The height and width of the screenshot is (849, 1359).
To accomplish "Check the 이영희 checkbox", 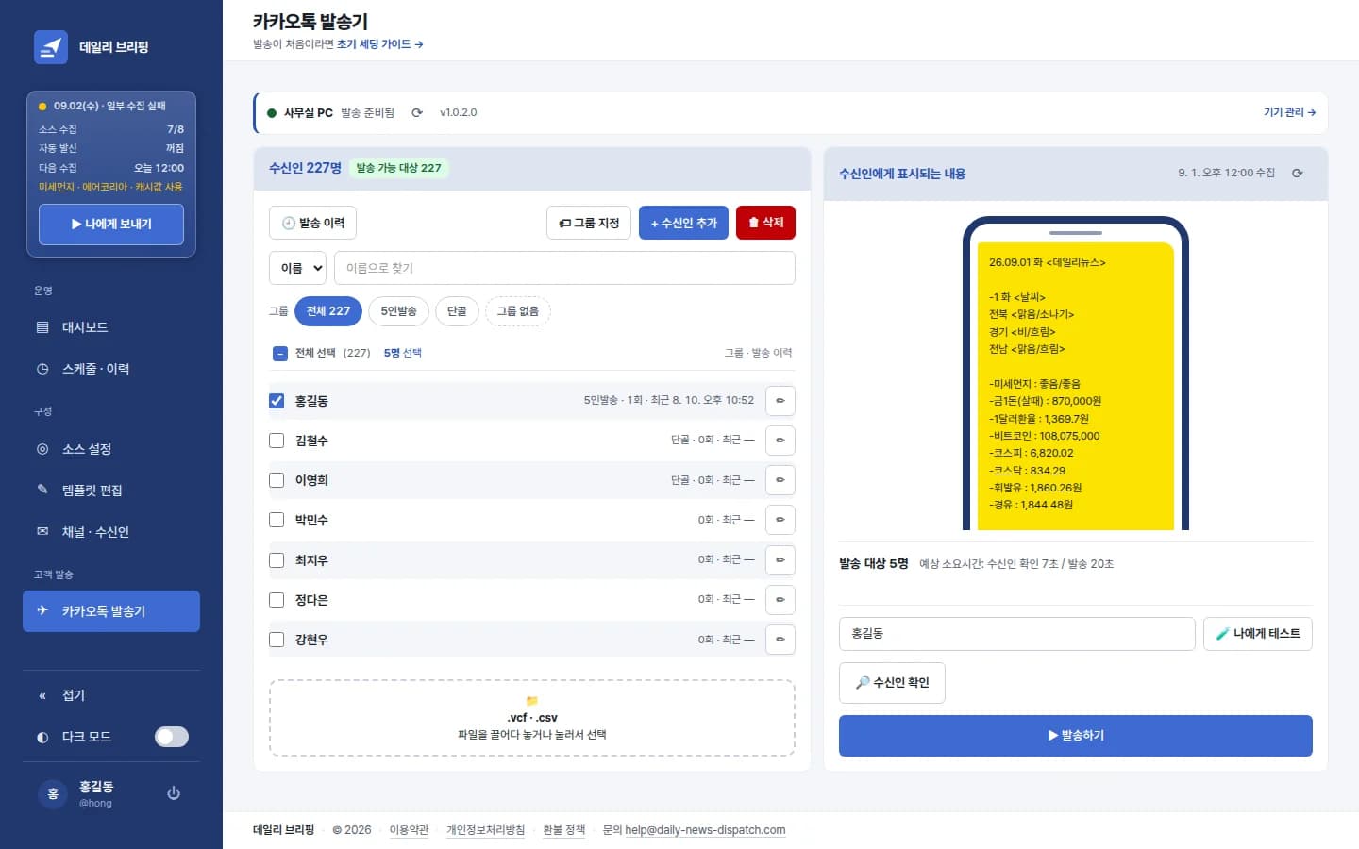I will 277,480.
